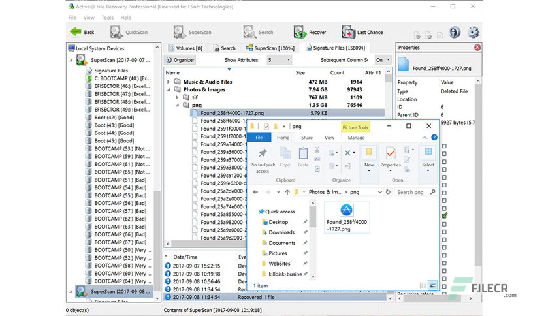
Task: Collapse the Explorer ribbon chevron
Action: click(x=425, y=138)
